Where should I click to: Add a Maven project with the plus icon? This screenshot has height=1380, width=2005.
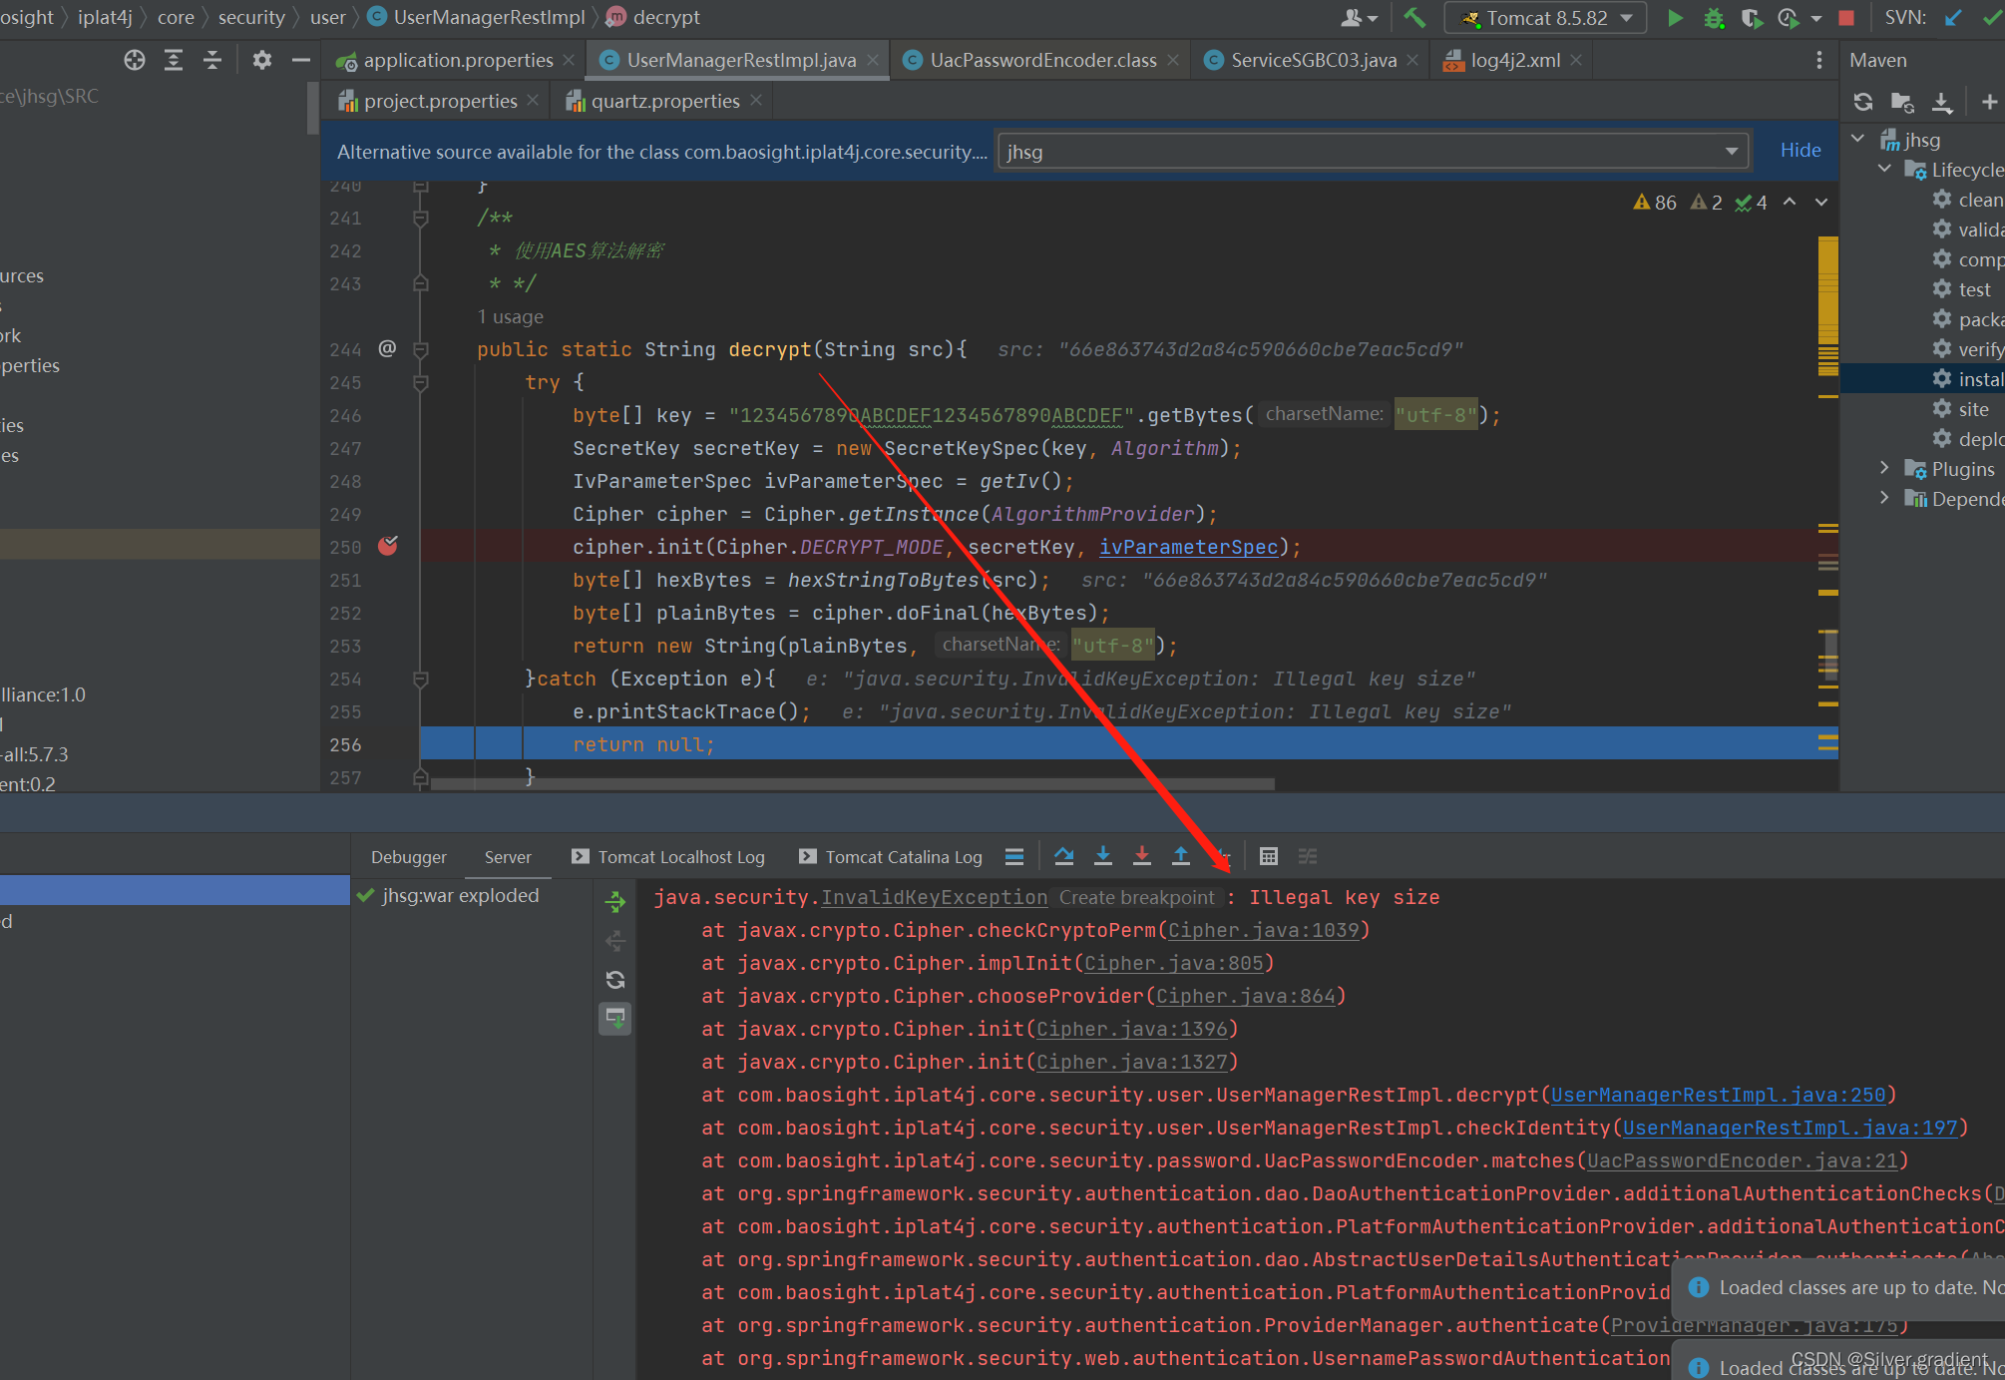pos(1989,102)
